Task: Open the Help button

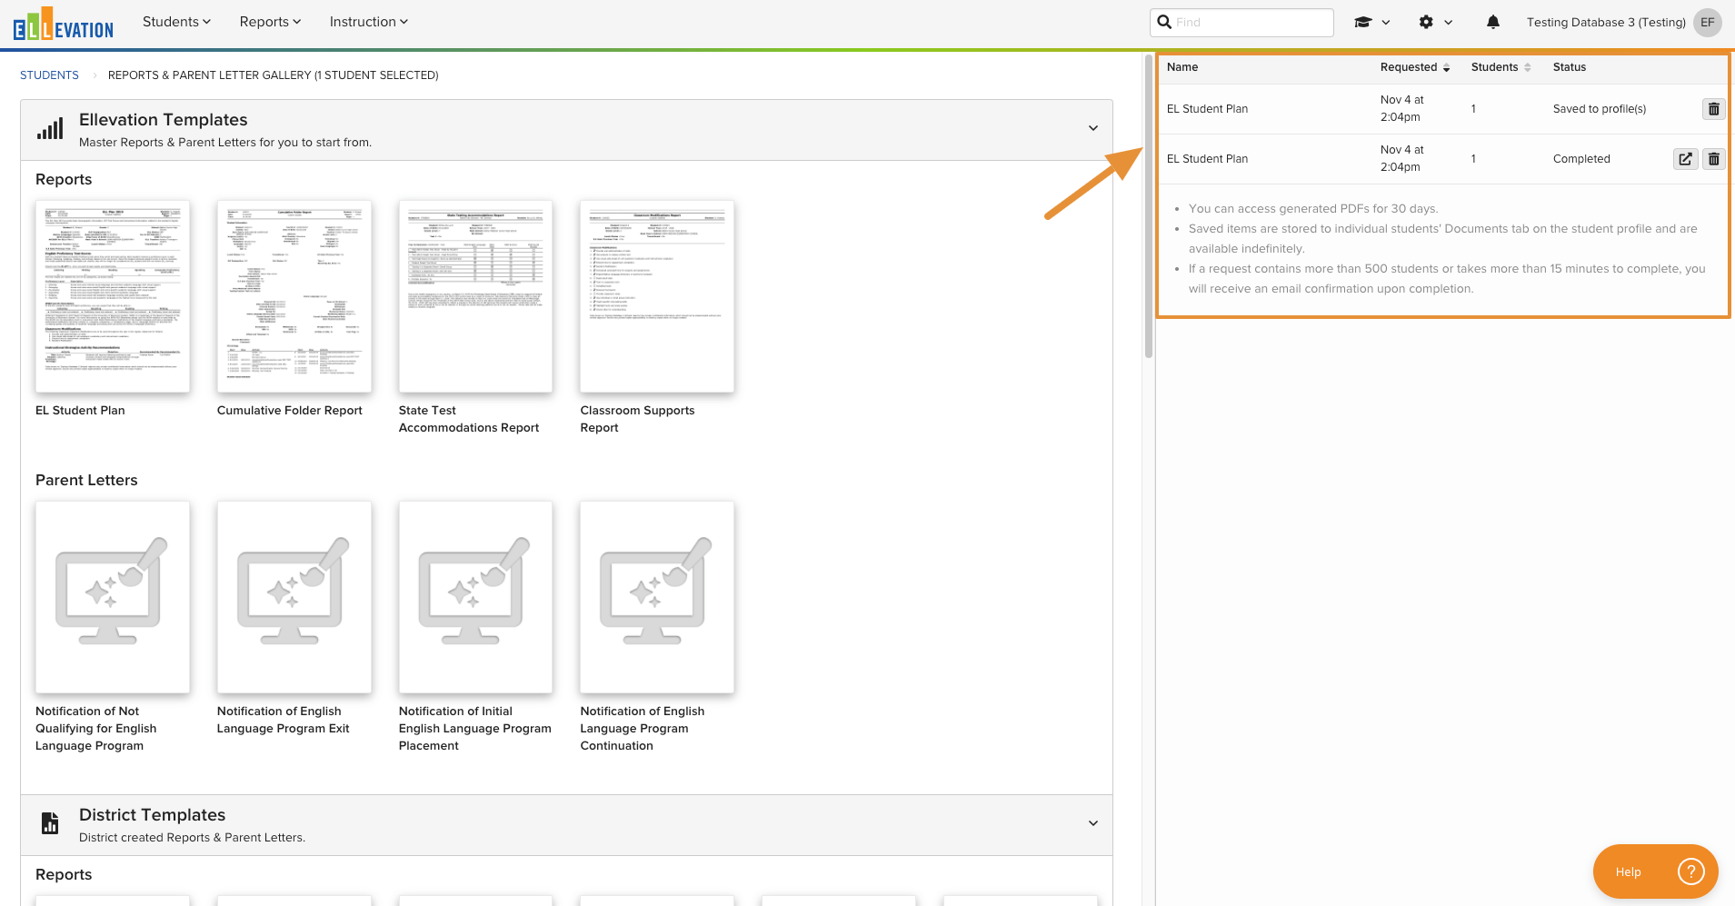Action: pos(1655,871)
